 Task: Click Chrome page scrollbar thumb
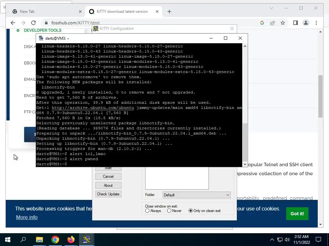click(x=320, y=96)
